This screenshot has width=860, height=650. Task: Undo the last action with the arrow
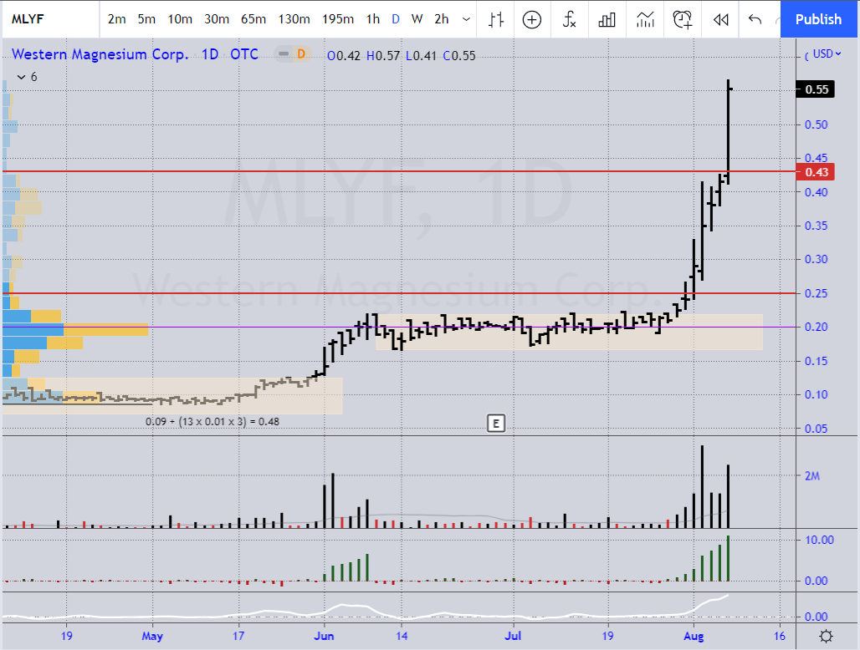tap(755, 19)
